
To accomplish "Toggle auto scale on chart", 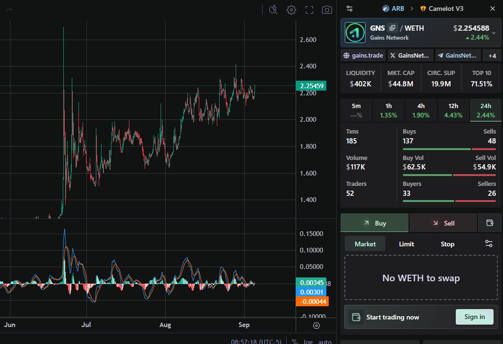I will (x=324, y=342).
